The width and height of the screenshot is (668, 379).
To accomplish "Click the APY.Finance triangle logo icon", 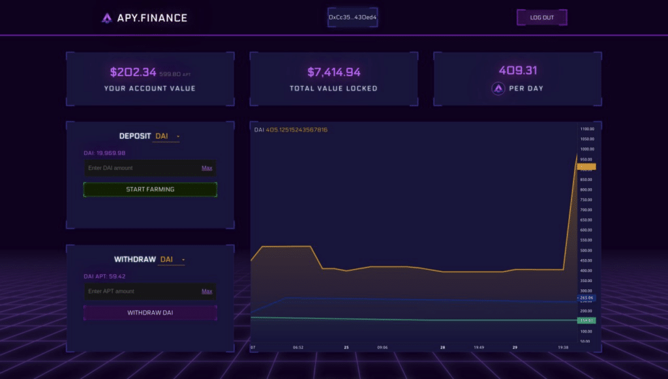I will (x=107, y=18).
